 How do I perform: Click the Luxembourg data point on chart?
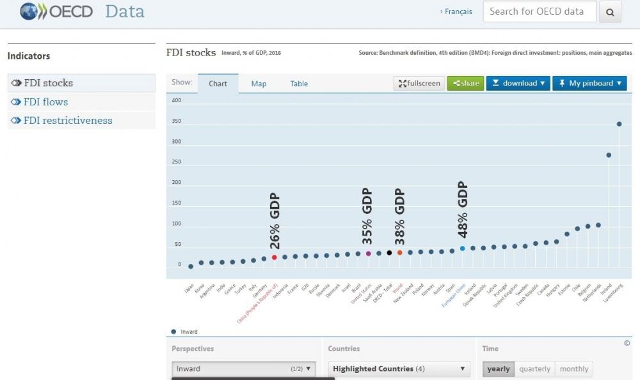click(x=619, y=124)
